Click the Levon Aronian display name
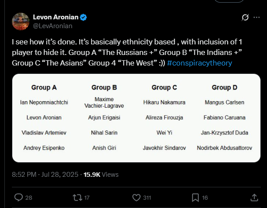The height and width of the screenshot is (208, 267). pos(55,18)
